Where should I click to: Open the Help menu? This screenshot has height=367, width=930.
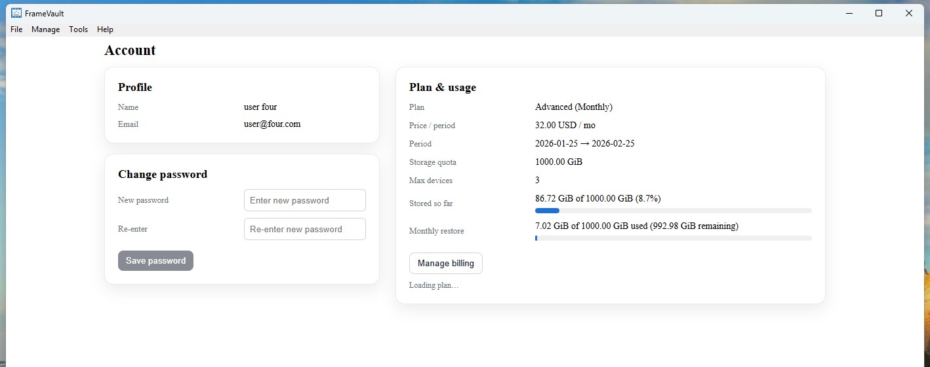pyautogui.click(x=105, y=29)
